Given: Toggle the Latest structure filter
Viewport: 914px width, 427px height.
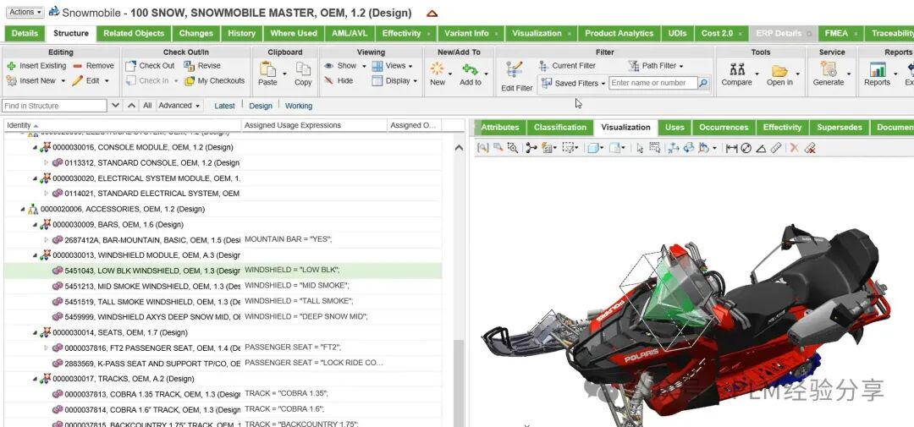Looking at the screenshot, I should [x=224, y=107].
